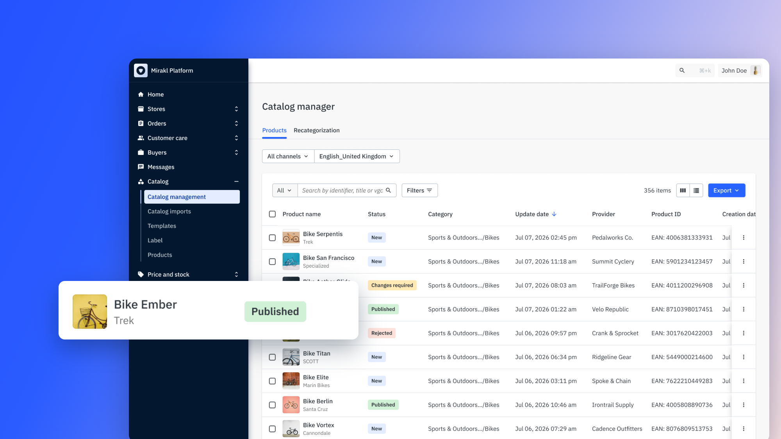Open row menu for Bike Titan
This screenshot has height=439, width=781.
pos(744,357)
